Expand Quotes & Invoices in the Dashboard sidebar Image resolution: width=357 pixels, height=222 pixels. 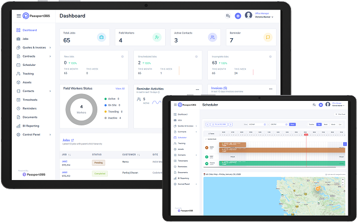click(x=35, y=47)
